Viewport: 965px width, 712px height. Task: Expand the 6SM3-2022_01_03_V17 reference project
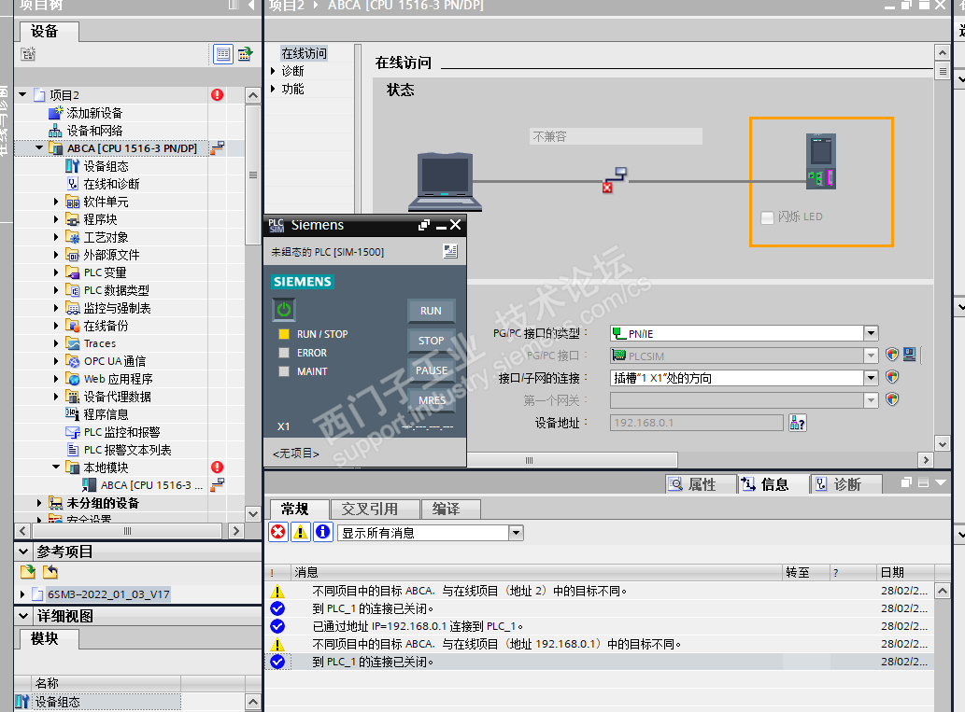(22, 593)
